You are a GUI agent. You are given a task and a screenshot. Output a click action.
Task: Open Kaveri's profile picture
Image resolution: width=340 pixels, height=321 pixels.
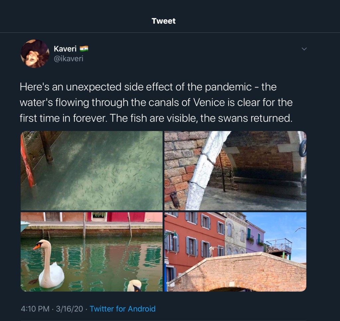click(x=35, y=54)
